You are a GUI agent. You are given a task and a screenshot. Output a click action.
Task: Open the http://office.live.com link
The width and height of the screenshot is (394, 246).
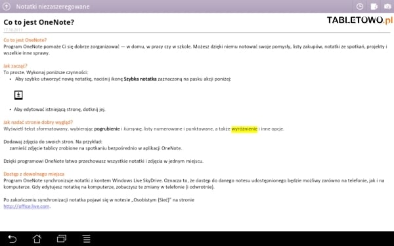(26, 207)
